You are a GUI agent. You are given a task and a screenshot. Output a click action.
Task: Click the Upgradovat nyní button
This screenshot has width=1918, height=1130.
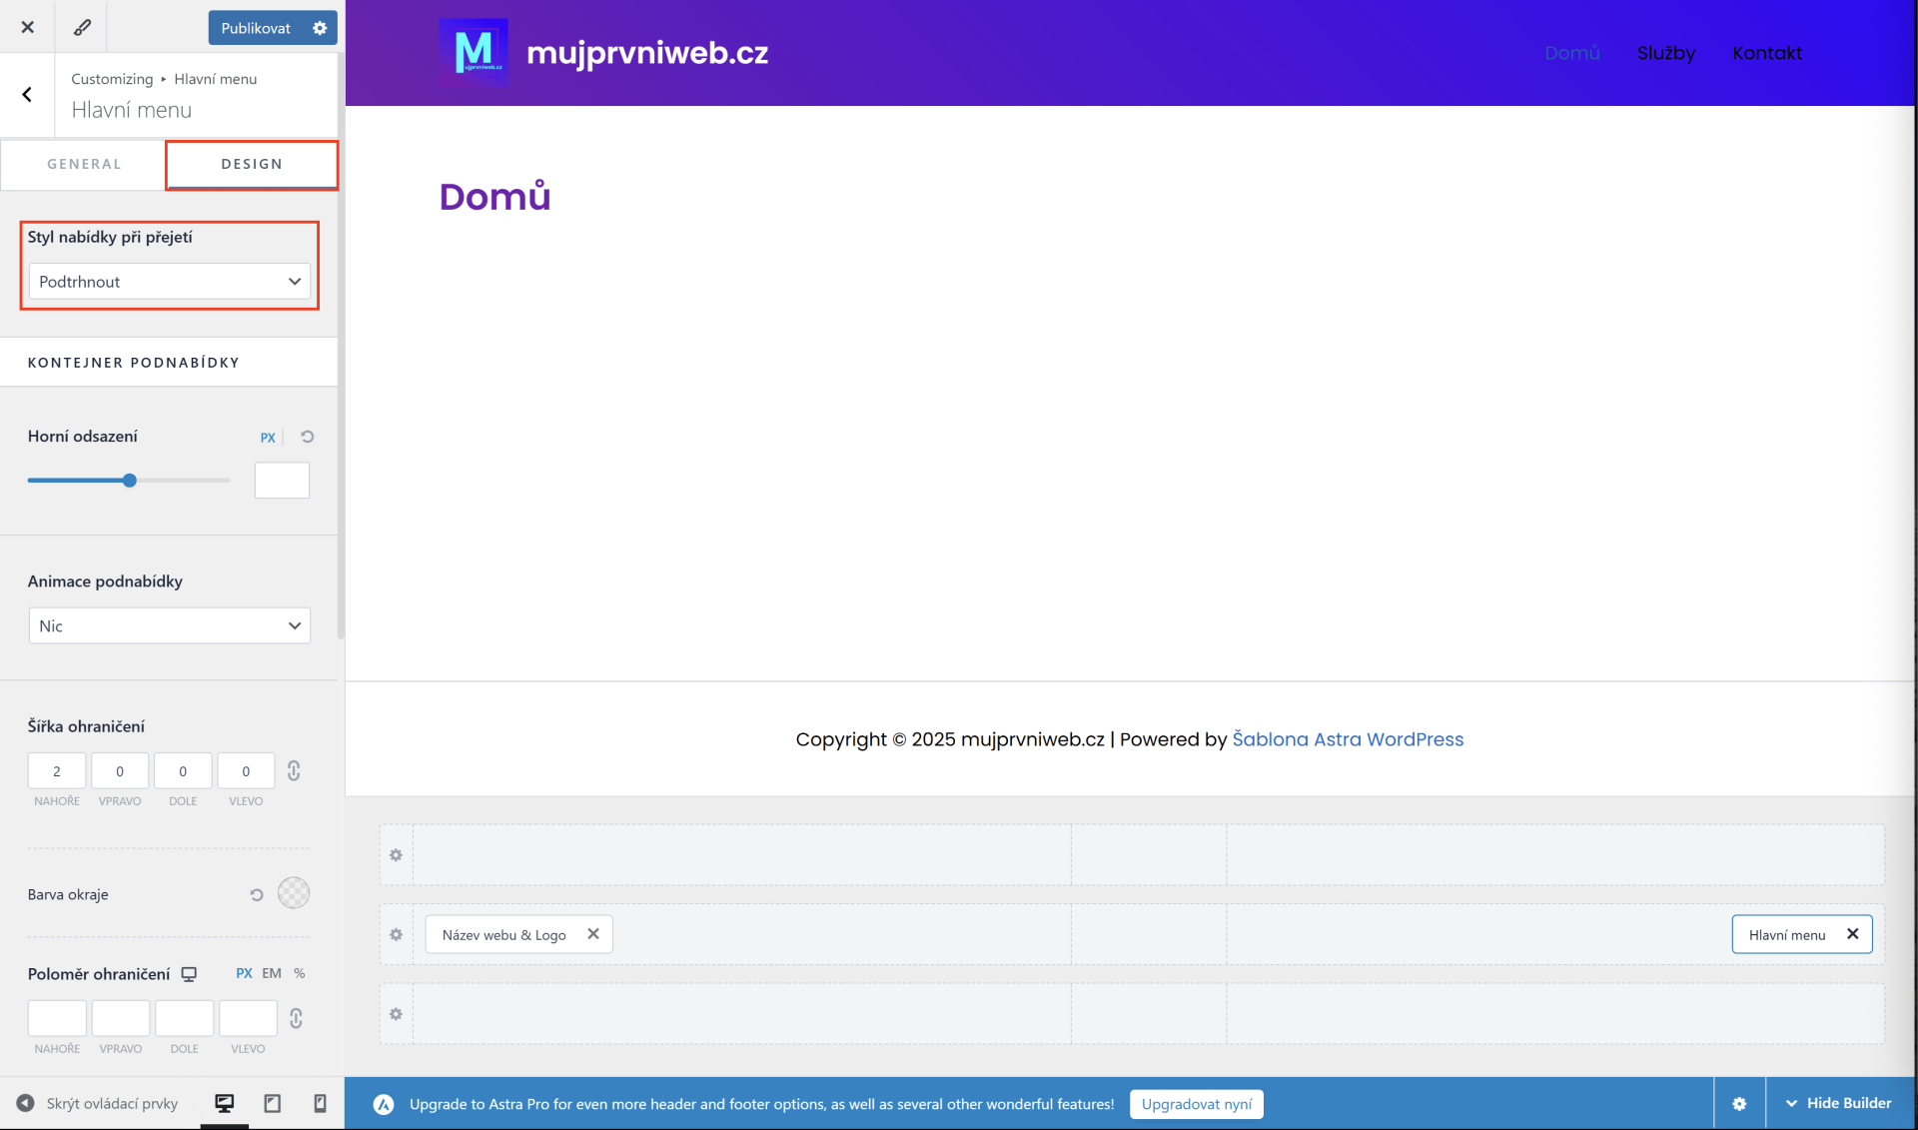tap(1196, 1104)
